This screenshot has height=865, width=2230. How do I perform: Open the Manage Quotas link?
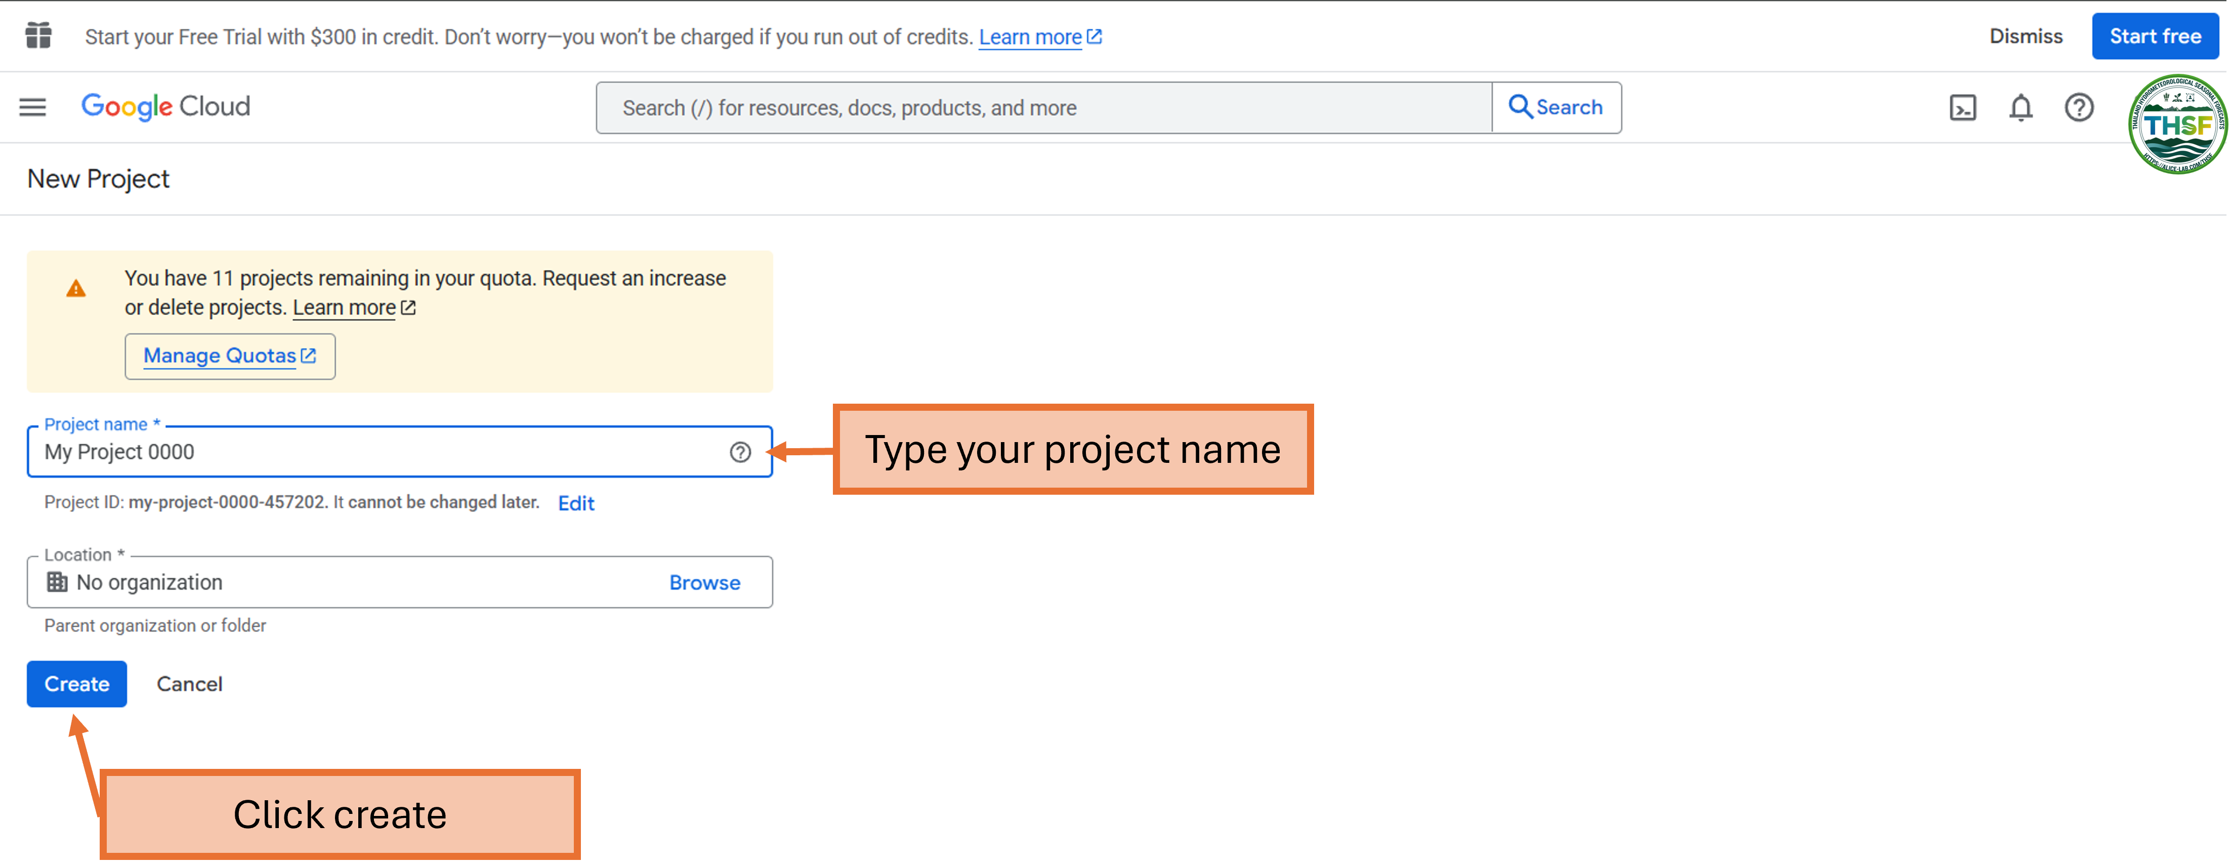(229, 357)
